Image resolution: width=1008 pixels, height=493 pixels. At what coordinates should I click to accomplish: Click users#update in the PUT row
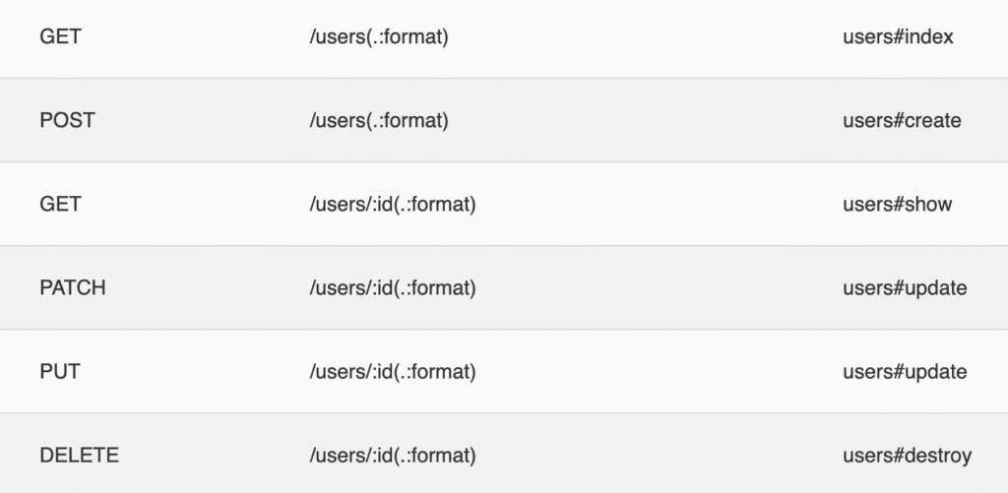click(905, 372)
